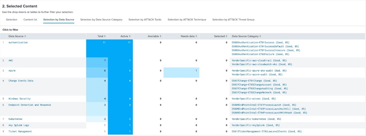Click VendorSpecific-azure-aks-audit (Bad, 0%) category
366x136 pixels.
pyautogui.click(x=259, y=71)
